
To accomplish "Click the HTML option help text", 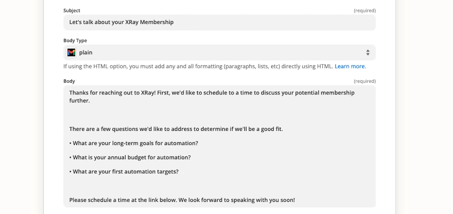I will 198,66.
